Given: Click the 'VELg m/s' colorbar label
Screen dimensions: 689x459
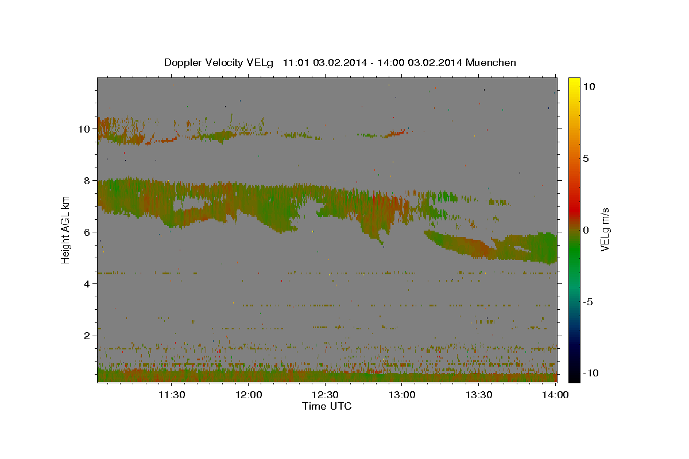Looking at the screenshot, I should pyautogui.click(x=605, y=229).
